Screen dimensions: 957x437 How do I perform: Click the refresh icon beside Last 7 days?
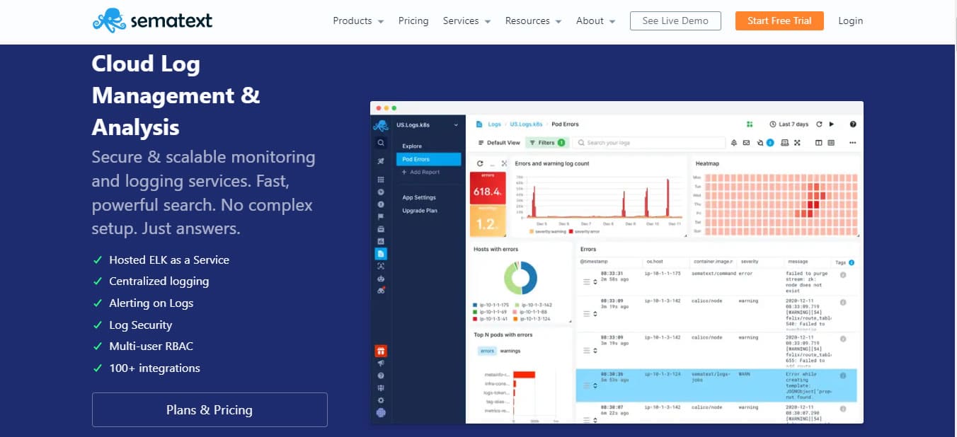819,124
